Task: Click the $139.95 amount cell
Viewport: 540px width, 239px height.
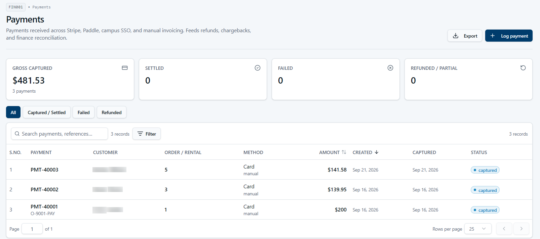Action: [337, 189]
